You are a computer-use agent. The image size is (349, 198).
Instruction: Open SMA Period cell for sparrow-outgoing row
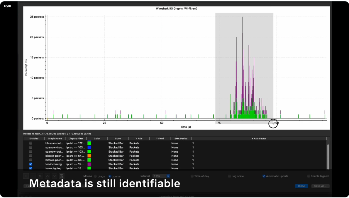[175, 152]
